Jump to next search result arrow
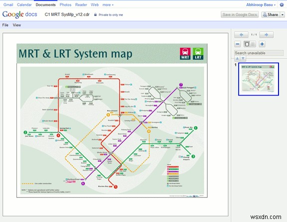This screenshot has height=222, width=287. click(x=243, y=58)
